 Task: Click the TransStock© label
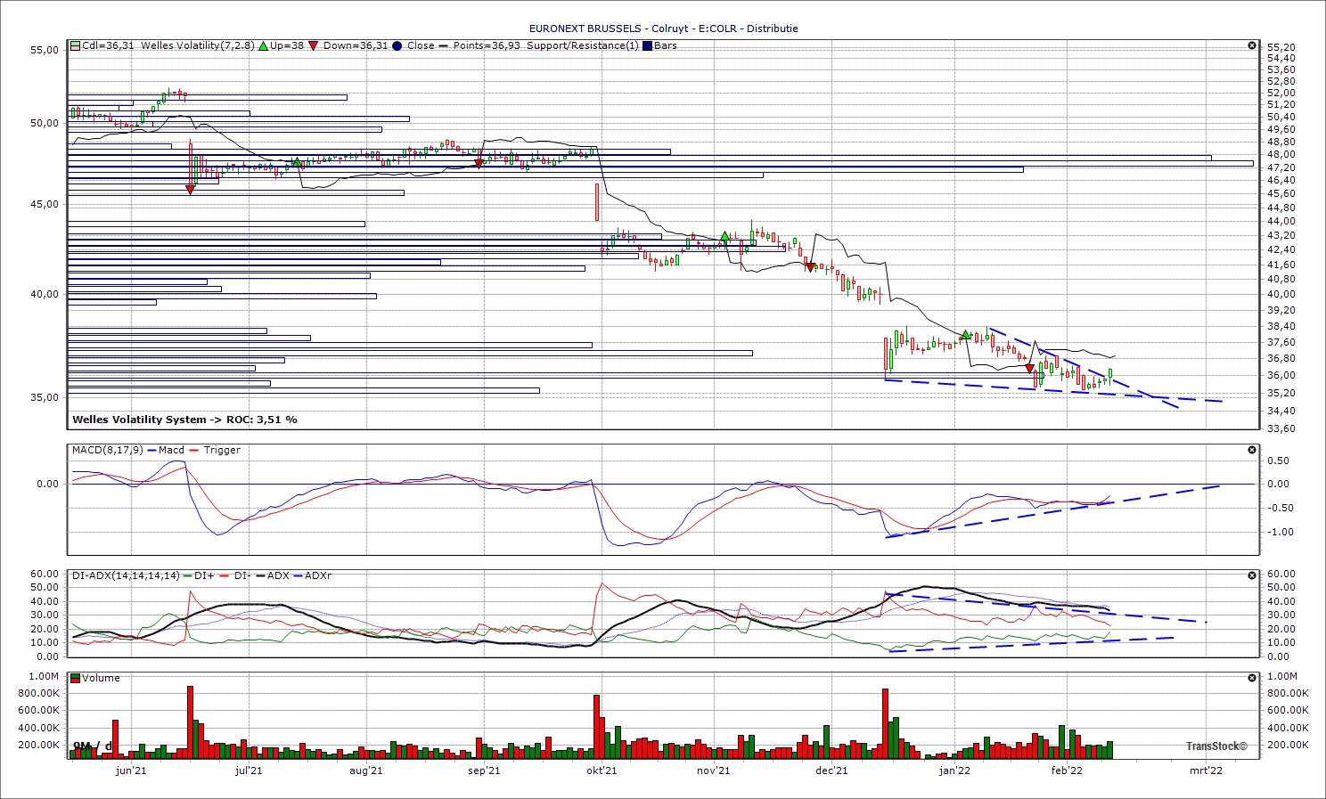(1216, 746)
